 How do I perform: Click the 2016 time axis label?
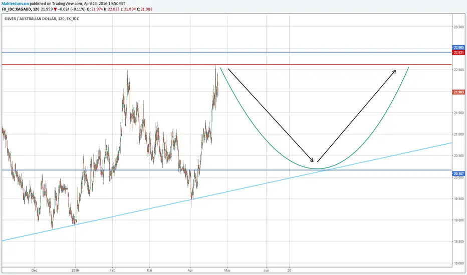(75, 270)
